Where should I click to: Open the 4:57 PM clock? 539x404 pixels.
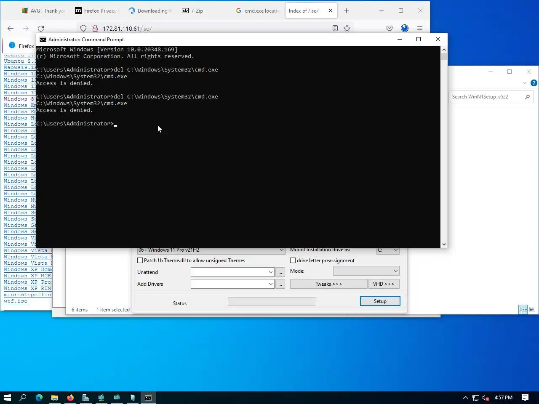click(x=504, y=398)
